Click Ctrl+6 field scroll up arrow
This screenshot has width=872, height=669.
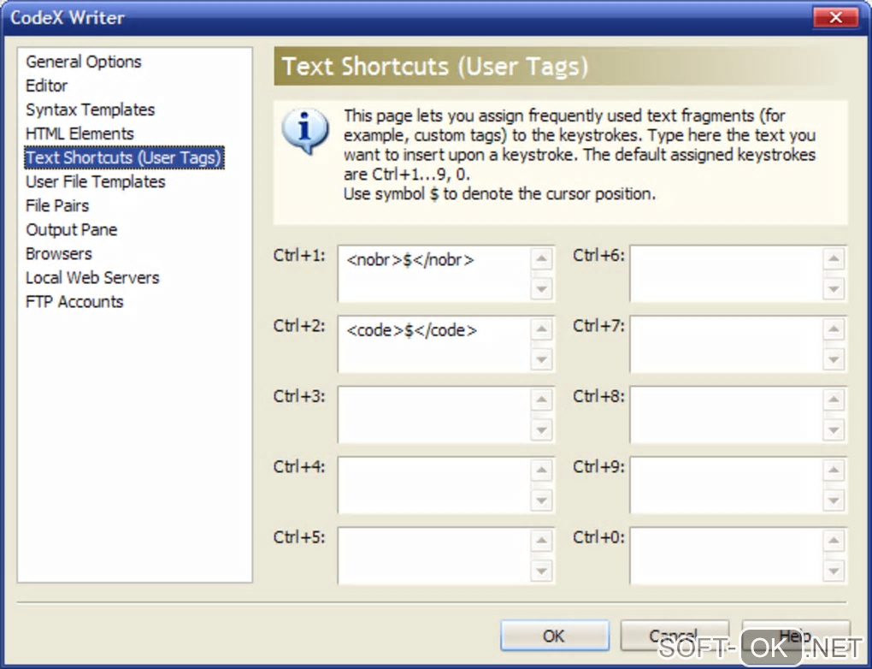tap(834, 258)
